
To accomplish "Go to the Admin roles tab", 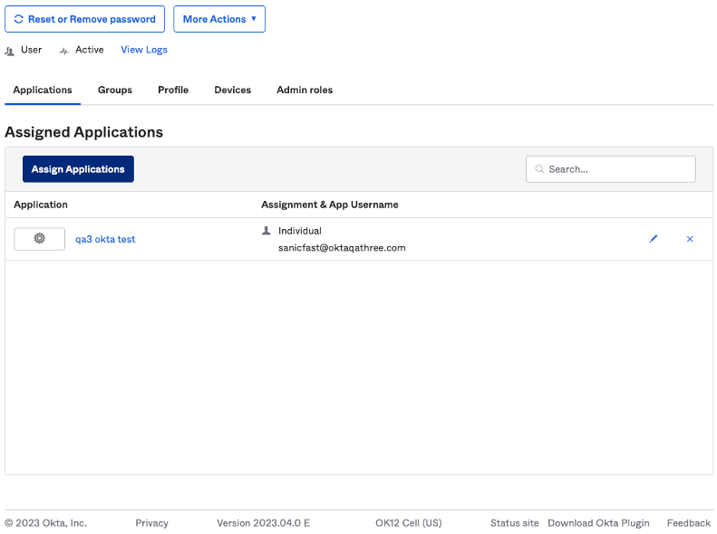I will (305, 90).
